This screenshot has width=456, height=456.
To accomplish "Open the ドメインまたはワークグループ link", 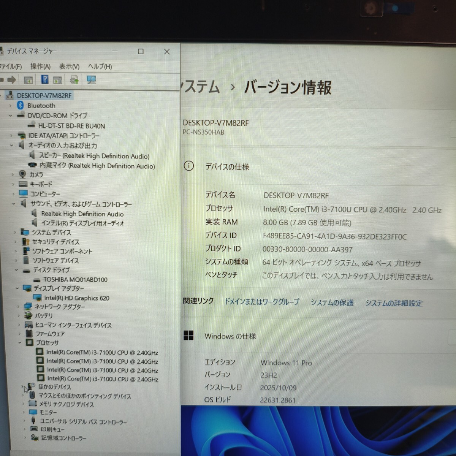I will pyautogui.click(x=262, y=302).
